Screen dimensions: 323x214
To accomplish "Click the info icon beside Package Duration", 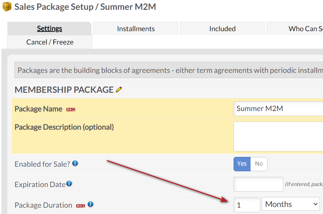I will (x=90, y=204).
